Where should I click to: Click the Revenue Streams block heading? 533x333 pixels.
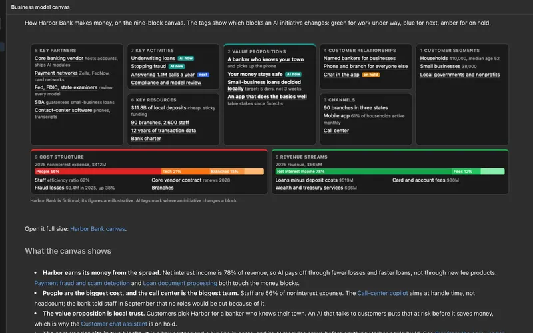click(x=302, y=157)
